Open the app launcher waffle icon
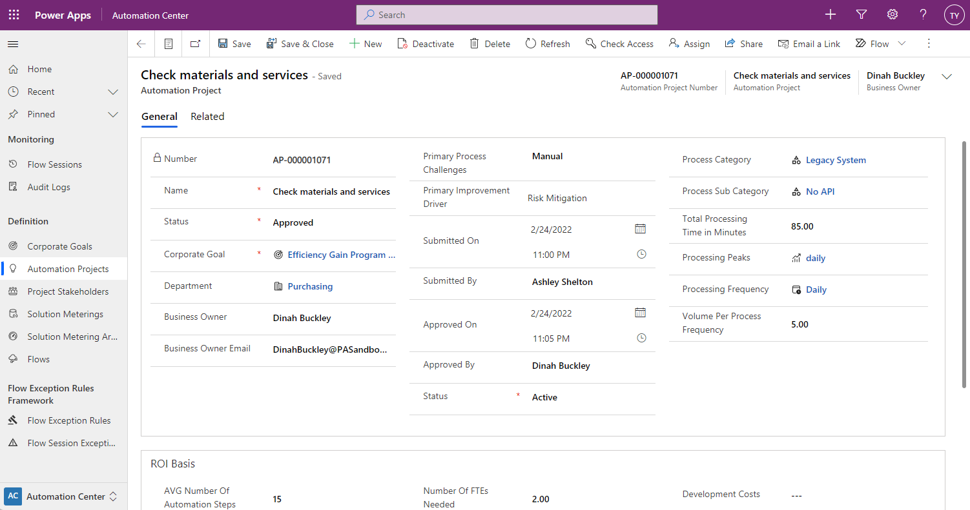Viewport: 970px width, 510px height. [14, 15]
